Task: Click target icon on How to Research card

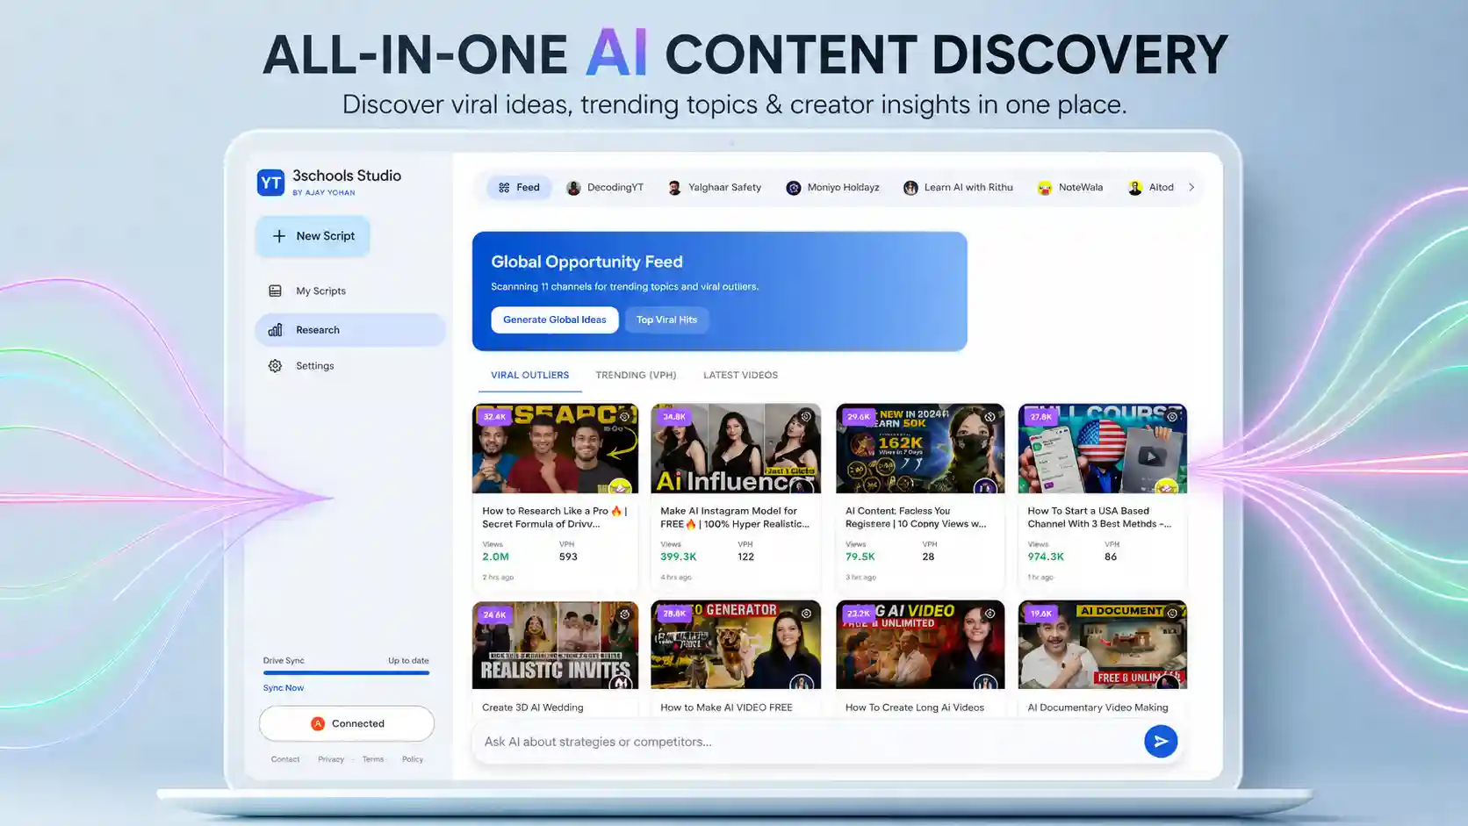Action: coord(624,417)
